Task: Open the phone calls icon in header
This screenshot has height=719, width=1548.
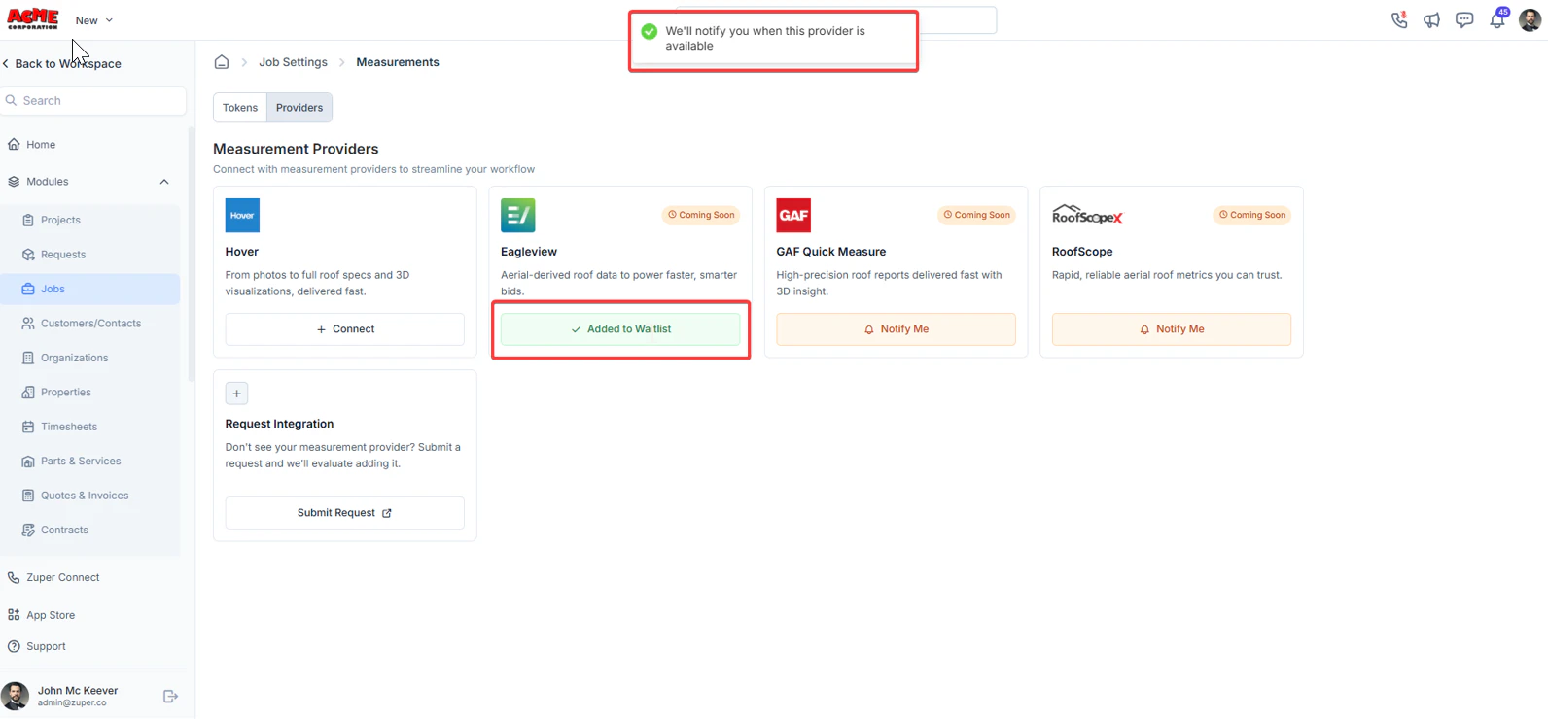Action: [1399, 19]
